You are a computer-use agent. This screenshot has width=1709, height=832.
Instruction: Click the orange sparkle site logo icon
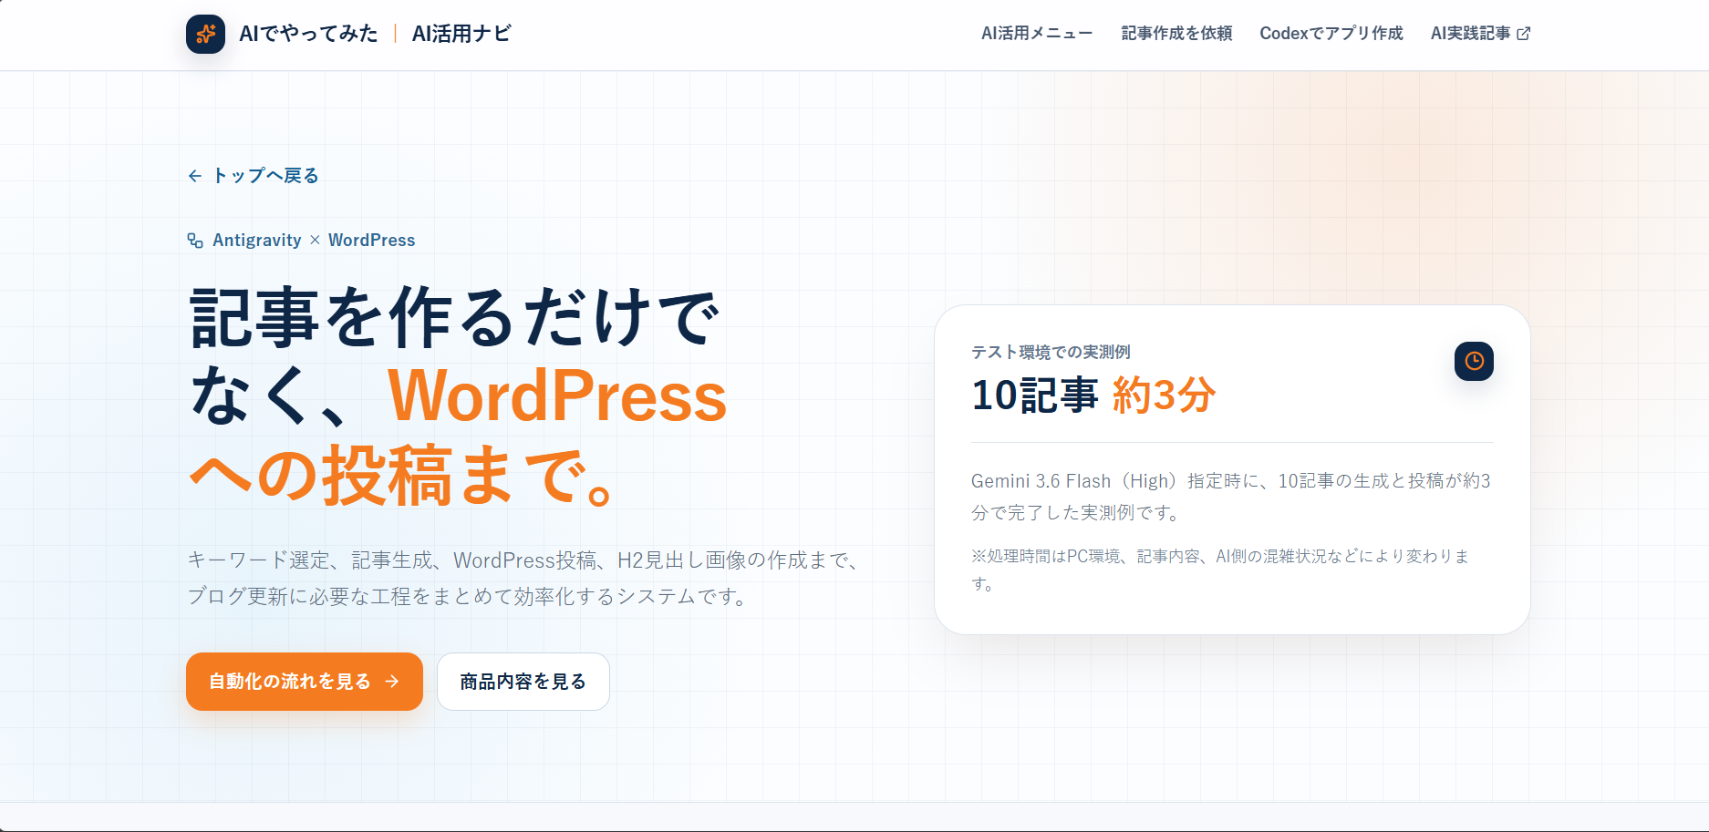(x=205, y=34)
